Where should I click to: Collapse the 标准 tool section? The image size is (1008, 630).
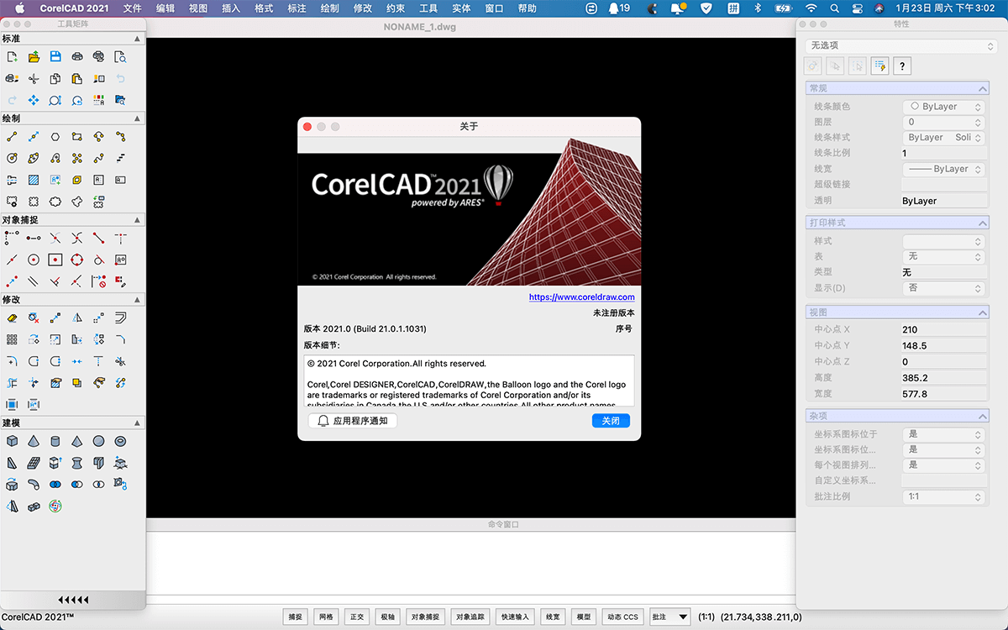(x=138, y=39)
